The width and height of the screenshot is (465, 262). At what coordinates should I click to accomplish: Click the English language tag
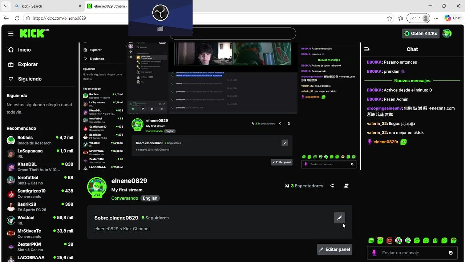[150, 198]
